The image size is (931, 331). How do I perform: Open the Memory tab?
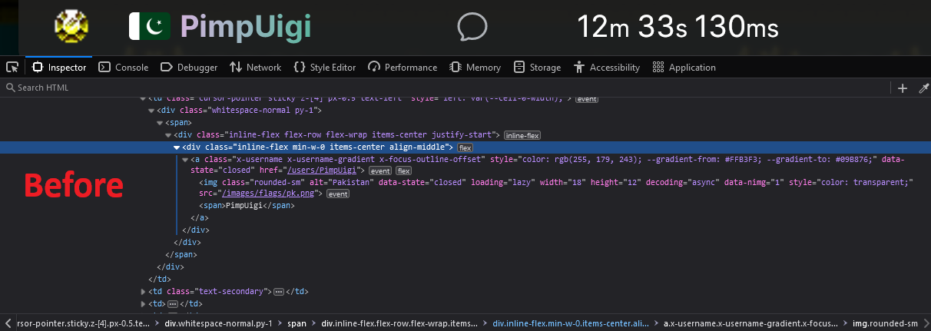click(x=475, y=68)
